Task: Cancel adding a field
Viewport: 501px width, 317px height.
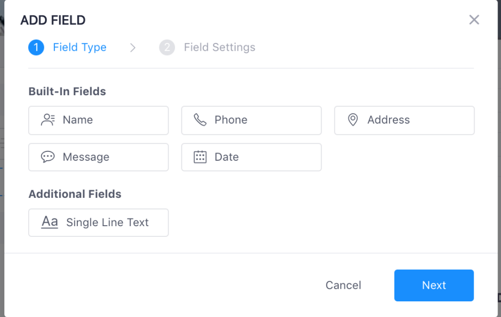Action: 343,285
